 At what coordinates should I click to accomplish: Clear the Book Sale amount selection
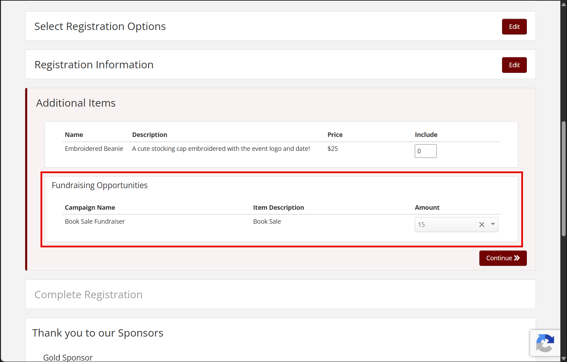tap(481, 225)
